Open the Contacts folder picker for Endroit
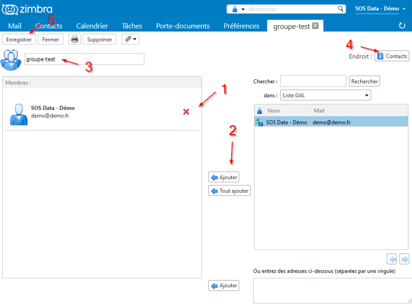This screenshot has height=308, width=412. 392,56
